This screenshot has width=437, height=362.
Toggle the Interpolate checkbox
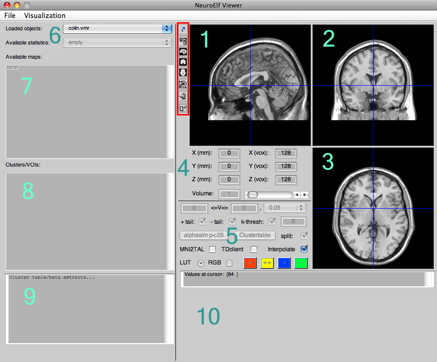point(304,249)
